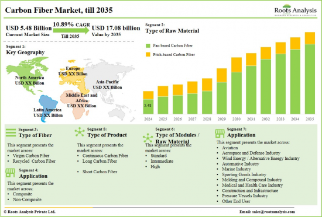Click 'Pressure Vessels Industry' bullet
322x217 pixels.
tap(245, 196)
